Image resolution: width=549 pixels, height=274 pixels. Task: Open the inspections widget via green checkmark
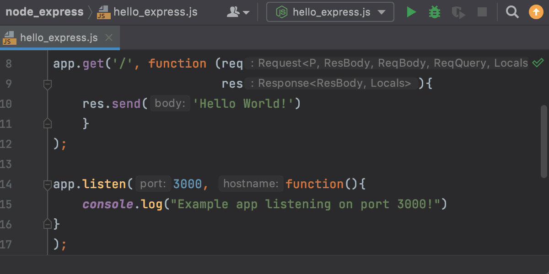538,63
